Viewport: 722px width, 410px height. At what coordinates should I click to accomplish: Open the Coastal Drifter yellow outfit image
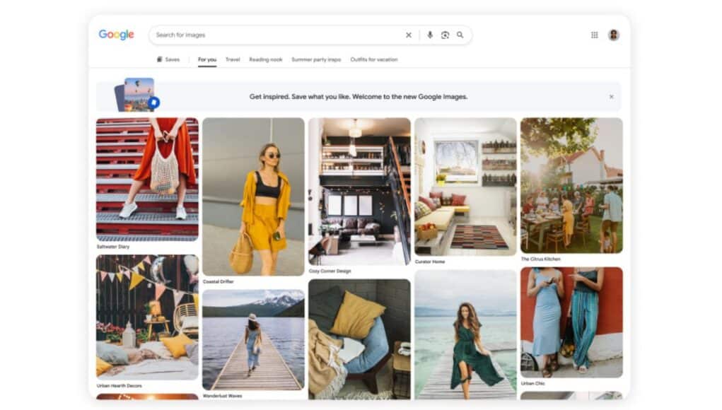[253, 197]
